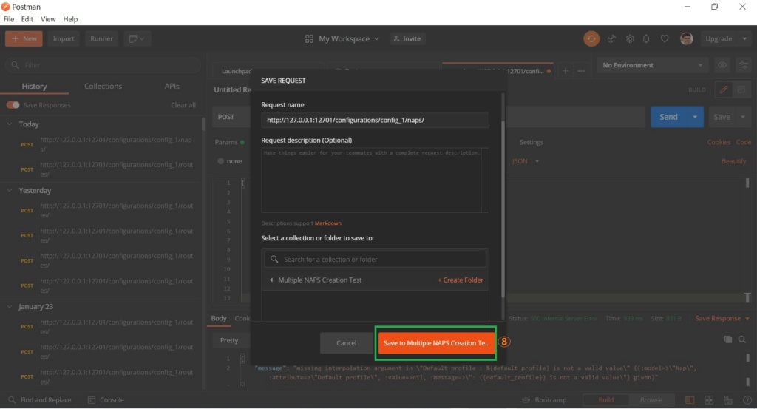Image resolution: width=757 pixels, height=409 pixels.
Task: Click the Runner button
Action: coord(101,38)
